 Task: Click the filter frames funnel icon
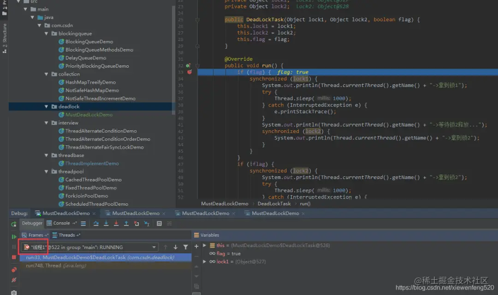coord(185,247)
